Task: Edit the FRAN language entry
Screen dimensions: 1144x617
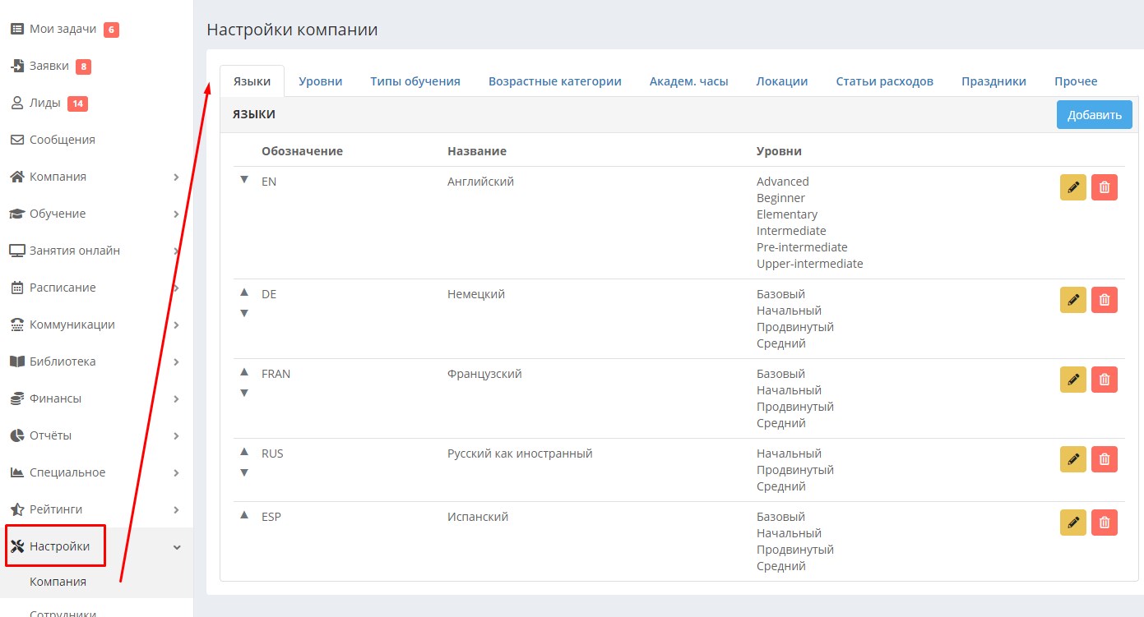Action: tap(1073, 380)
